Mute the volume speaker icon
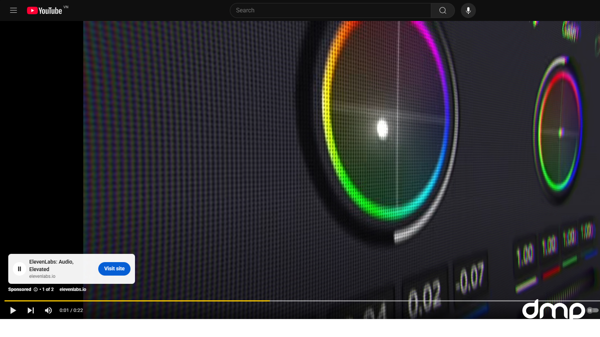The image size is (600, 337). click(x=48, y=310)
